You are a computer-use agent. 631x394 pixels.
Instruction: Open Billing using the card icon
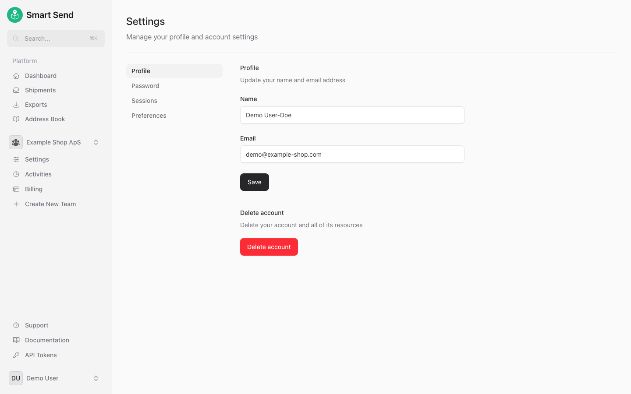(16, 189)
